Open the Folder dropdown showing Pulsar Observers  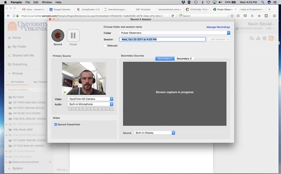click(175, 33)
